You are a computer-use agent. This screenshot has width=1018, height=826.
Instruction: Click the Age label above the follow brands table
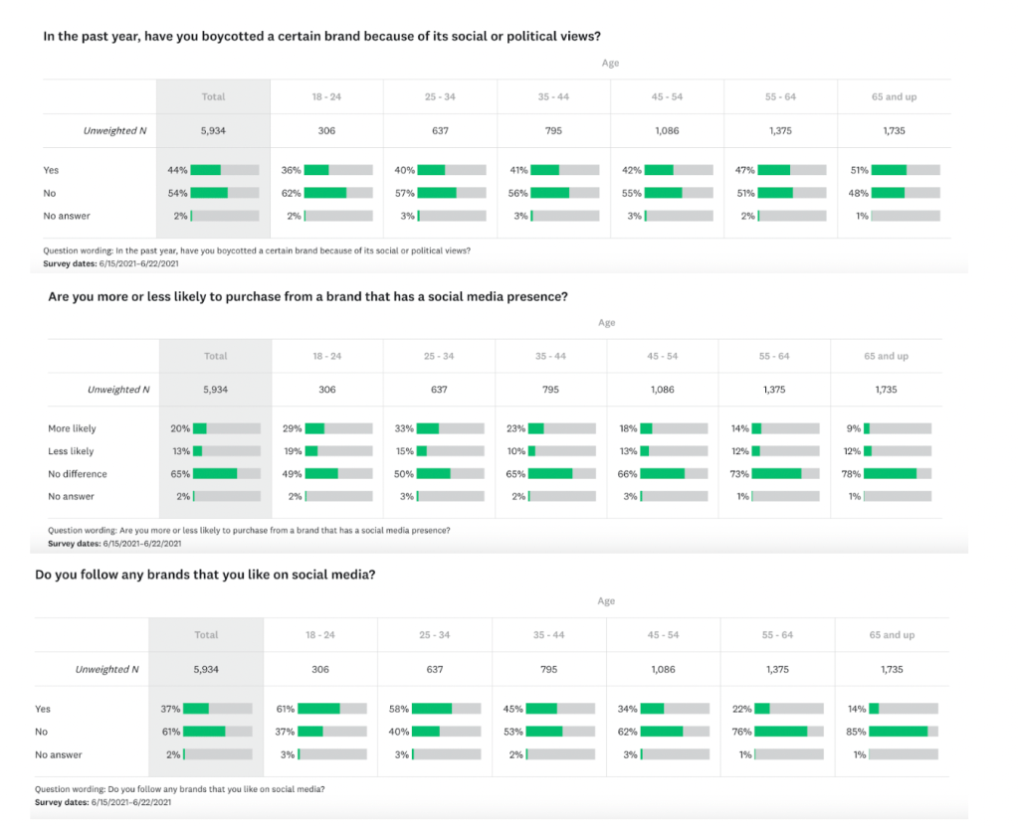click(x=606, y=601)
